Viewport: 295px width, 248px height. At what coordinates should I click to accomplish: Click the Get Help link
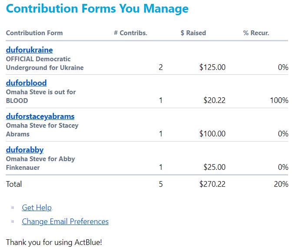(36, 208)
